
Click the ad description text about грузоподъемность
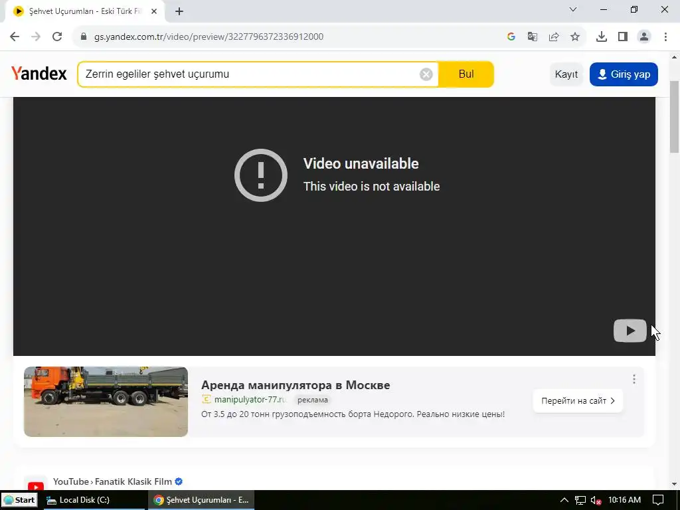pyautogui.click(x=353, y=414)
